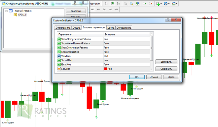Confirm settings with the OK button

pos(137,77)
